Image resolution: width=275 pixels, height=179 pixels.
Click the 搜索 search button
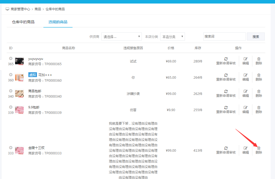pos(256,37)
